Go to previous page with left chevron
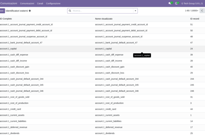 pyautogui.click(x=202, y=11)
